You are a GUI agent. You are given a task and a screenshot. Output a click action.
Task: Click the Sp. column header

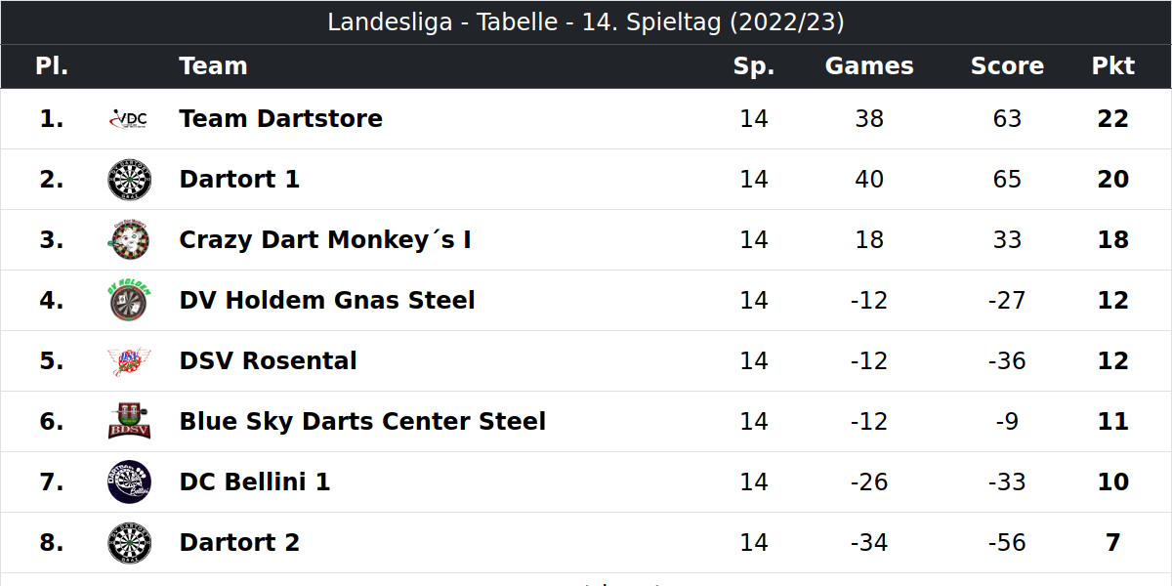pos(754,66)
